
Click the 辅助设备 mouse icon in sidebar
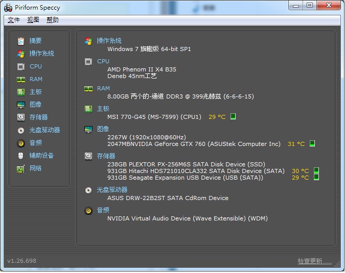[20, 156]
